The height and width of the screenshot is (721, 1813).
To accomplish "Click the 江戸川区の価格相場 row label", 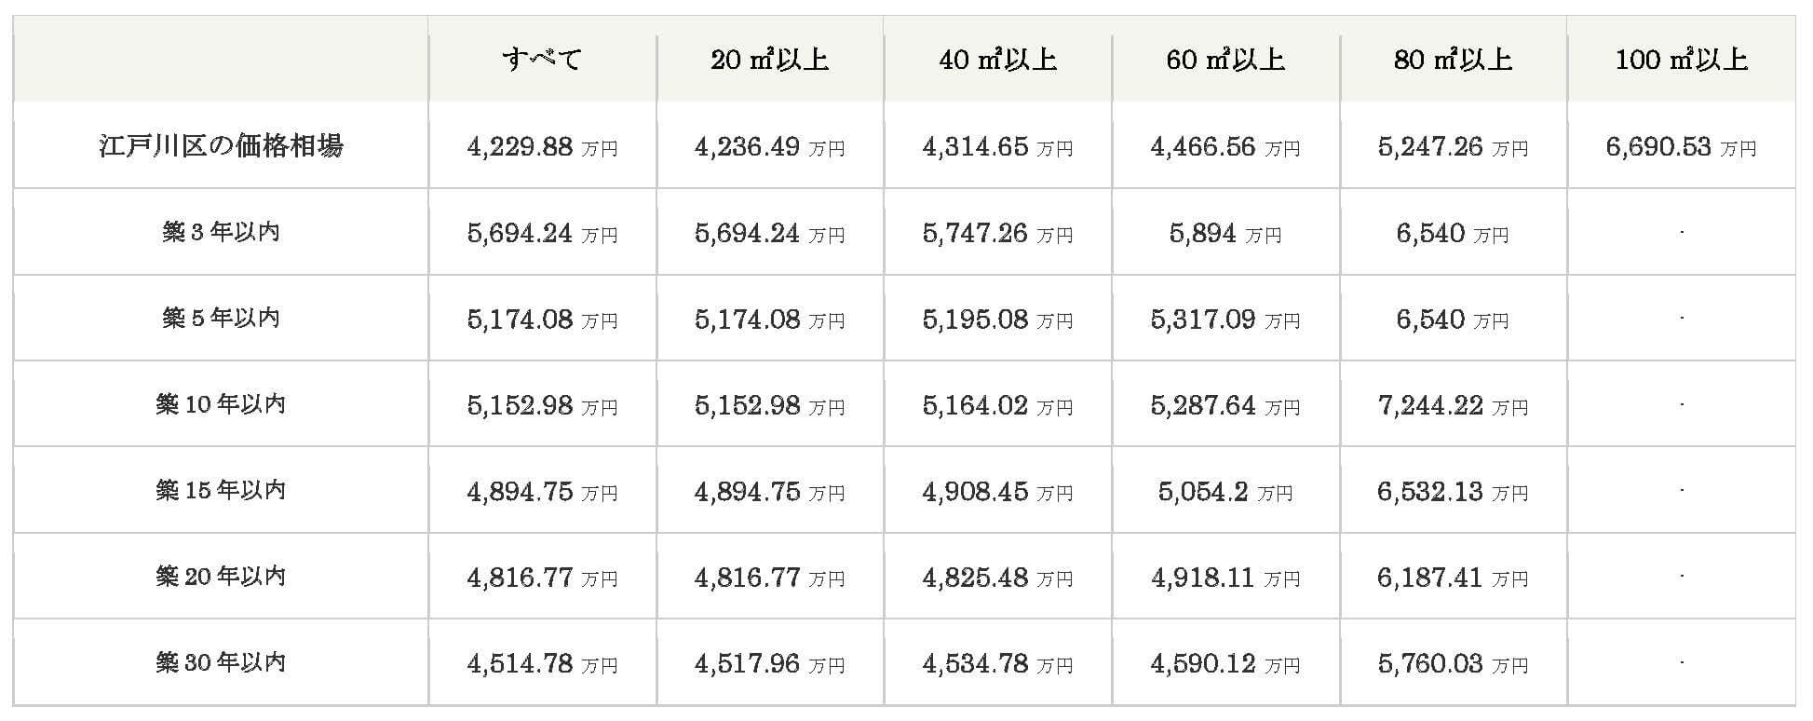I will click(221, 145).
